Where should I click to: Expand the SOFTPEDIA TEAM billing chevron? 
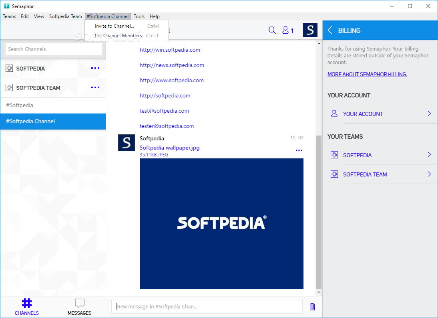pos(429,174)
